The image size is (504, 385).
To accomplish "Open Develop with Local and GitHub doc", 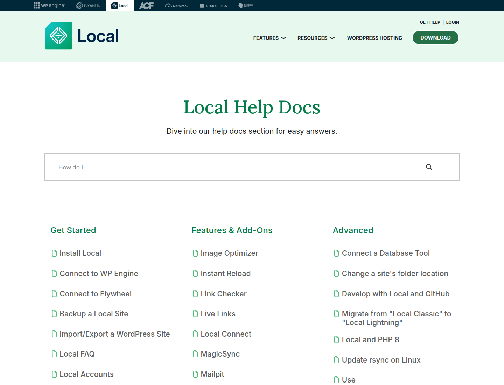I will tap(395, 294).
